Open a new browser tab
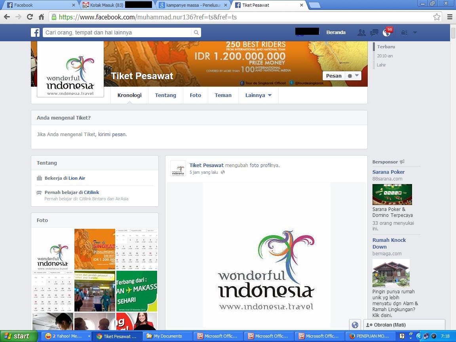456x342 pixels. 314,5
